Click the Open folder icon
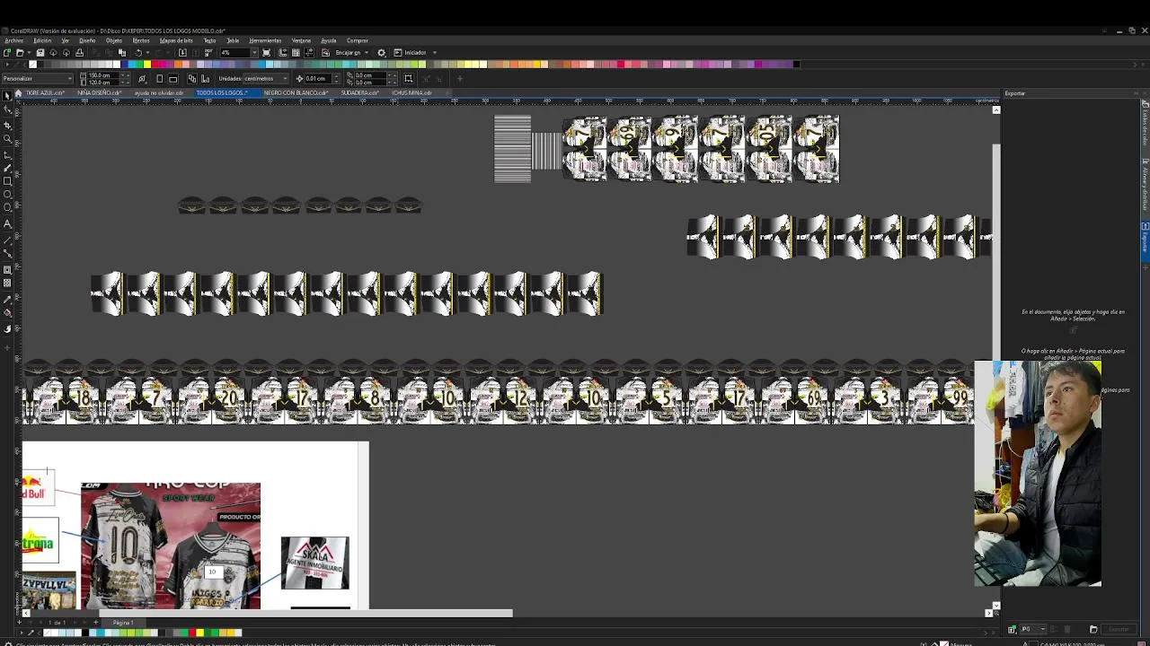Image resolution: width=1150 pixels, height=646 pixels. [20, 52]
